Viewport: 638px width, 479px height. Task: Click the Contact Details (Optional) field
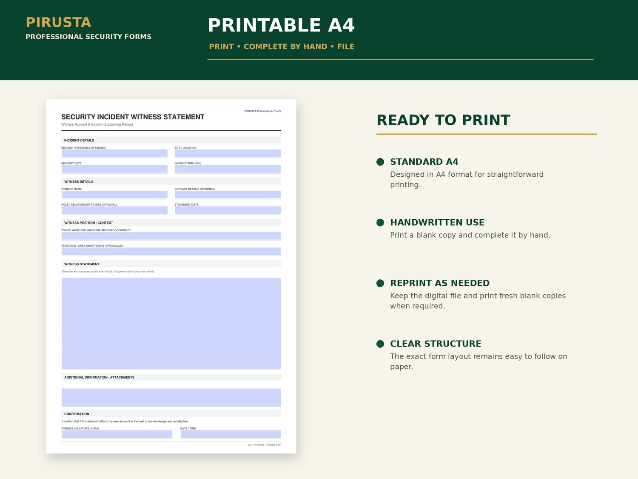(x=228, y=195)
